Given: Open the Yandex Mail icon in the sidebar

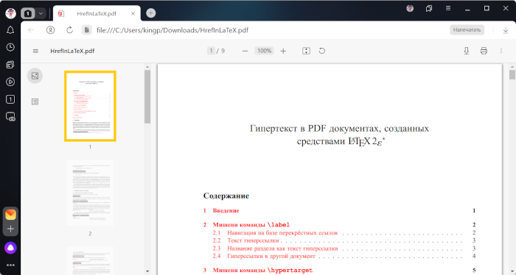Looking at the screenshot, I should coord(10,214).
